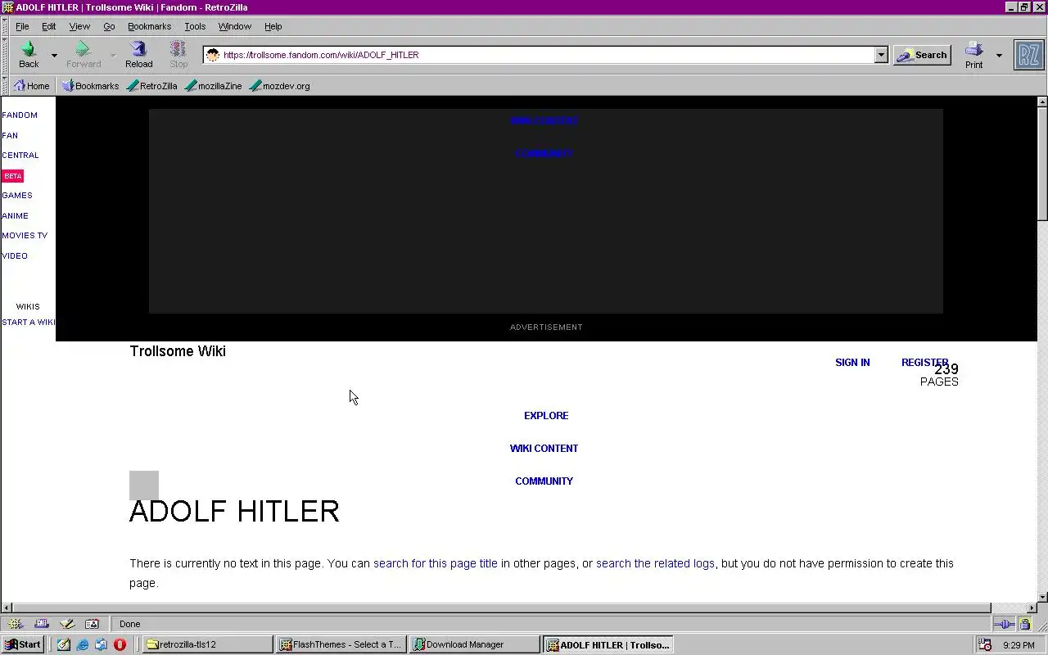Reload the current page
The image size is (1048, 655).
click(x=138, y=55)
